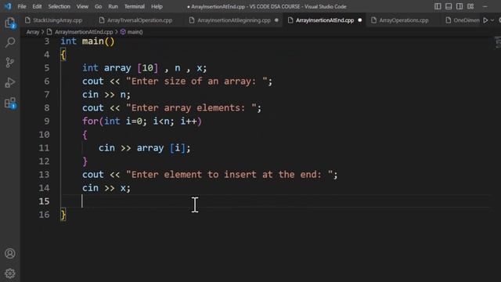Click the "Enter array elements: " string
The width and height of the screenshot is (501, 282).
click(x=191, y=108)
